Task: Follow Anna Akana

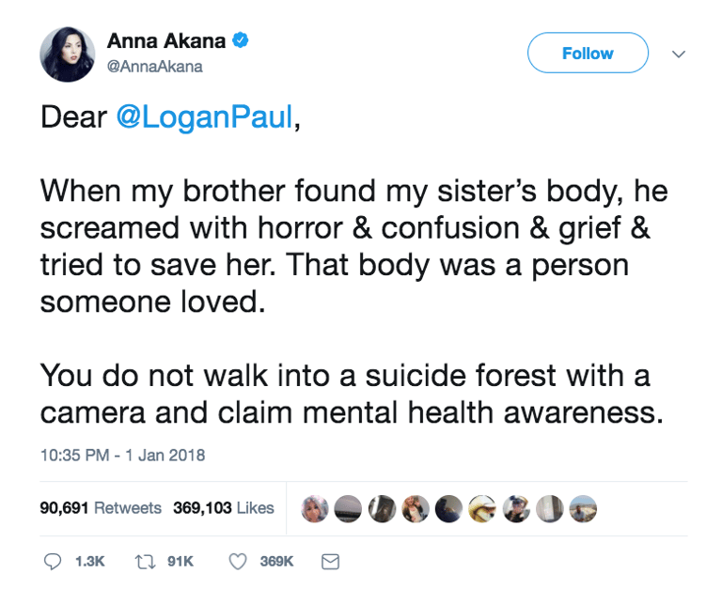Action: point(588,54)
